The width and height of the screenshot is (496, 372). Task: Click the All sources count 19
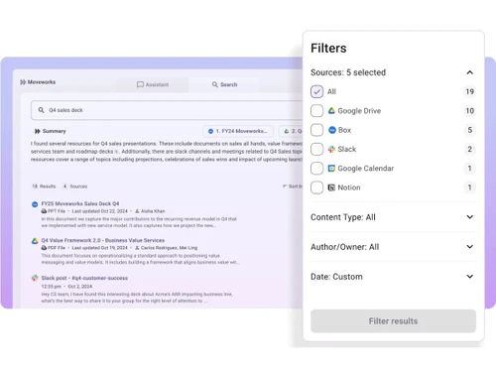tap(470, 91)
